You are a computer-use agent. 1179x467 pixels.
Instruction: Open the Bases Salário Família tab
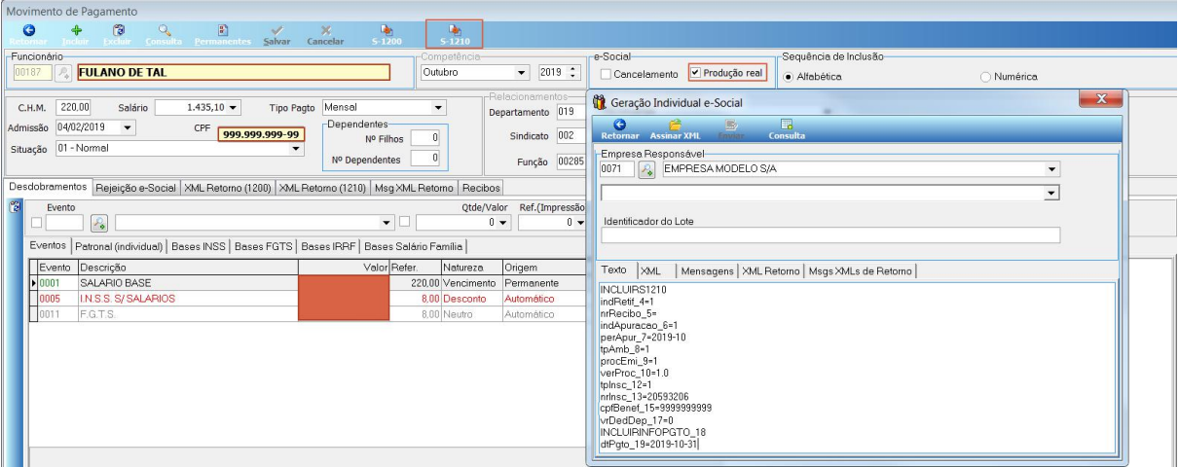pos(415,245)
